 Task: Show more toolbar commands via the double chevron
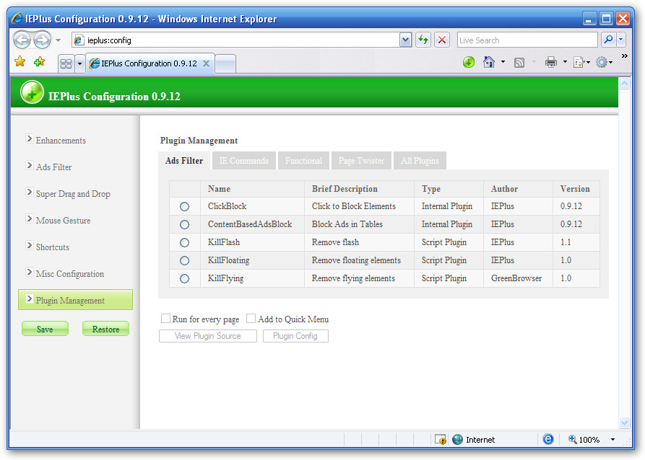625,56
